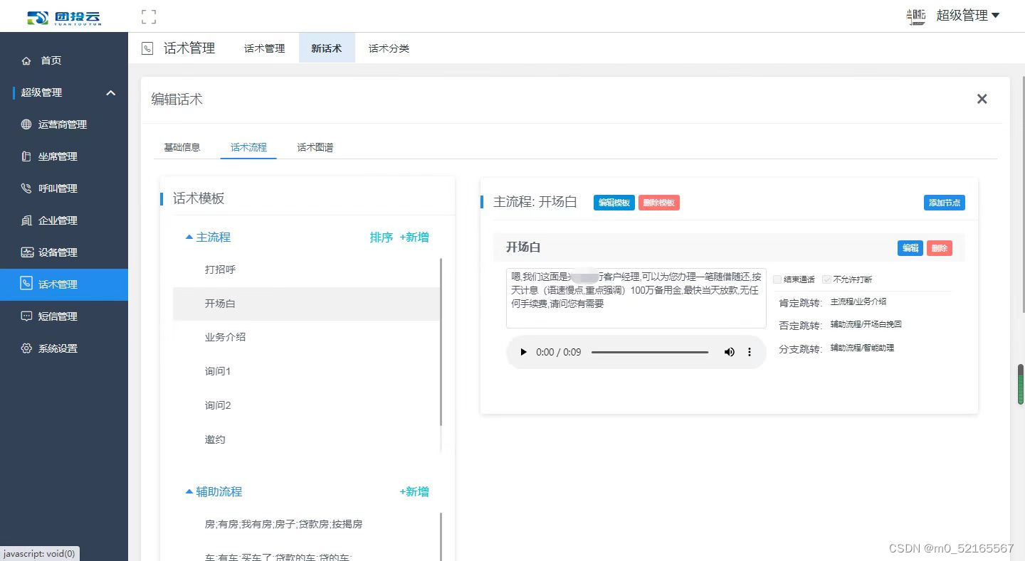Click 排序 in the 主流程 header
This screenshot has width=1025, height=561.
click(x=382, y=237)
